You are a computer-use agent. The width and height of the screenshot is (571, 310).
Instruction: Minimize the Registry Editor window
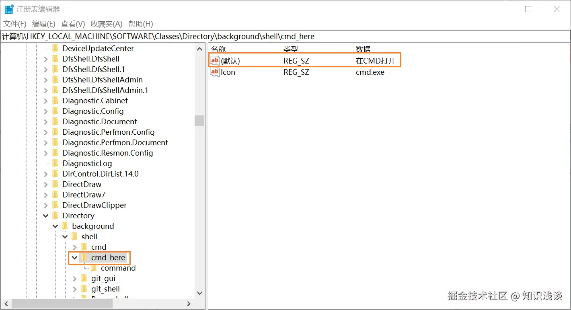pos(500,9)
